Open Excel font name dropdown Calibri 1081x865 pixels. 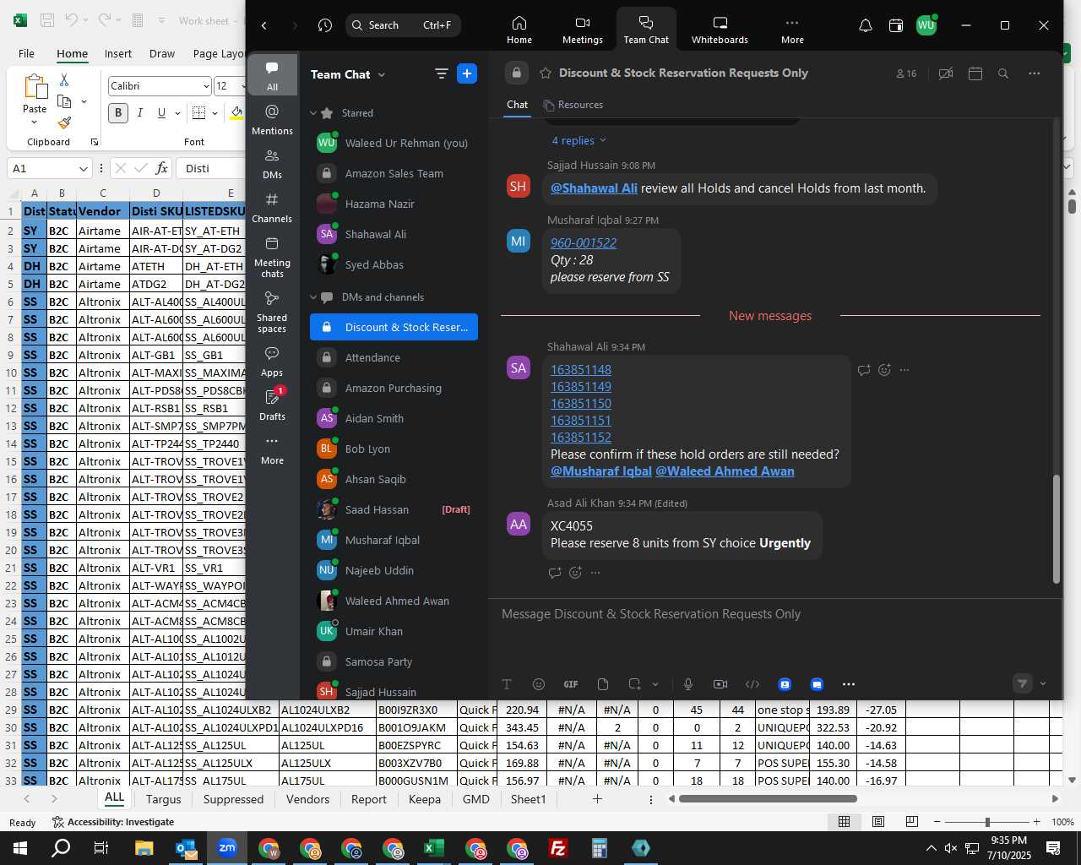206,86
